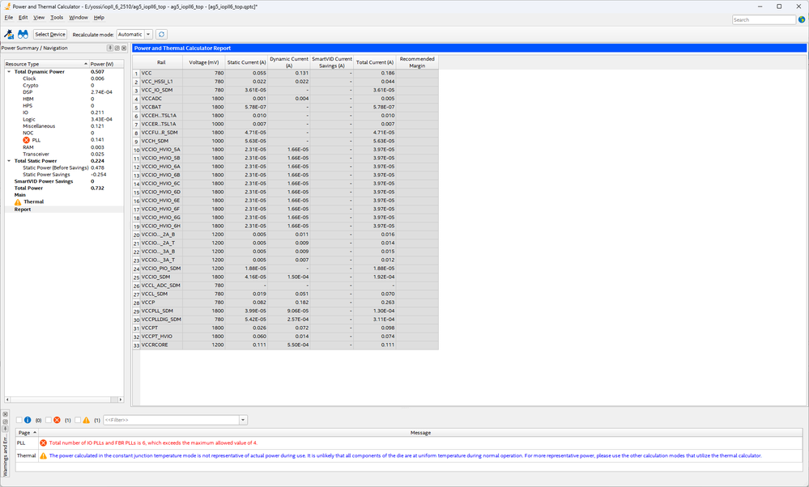Click the globe icon beside Search

pyautogui.click(x=802, y=19)
